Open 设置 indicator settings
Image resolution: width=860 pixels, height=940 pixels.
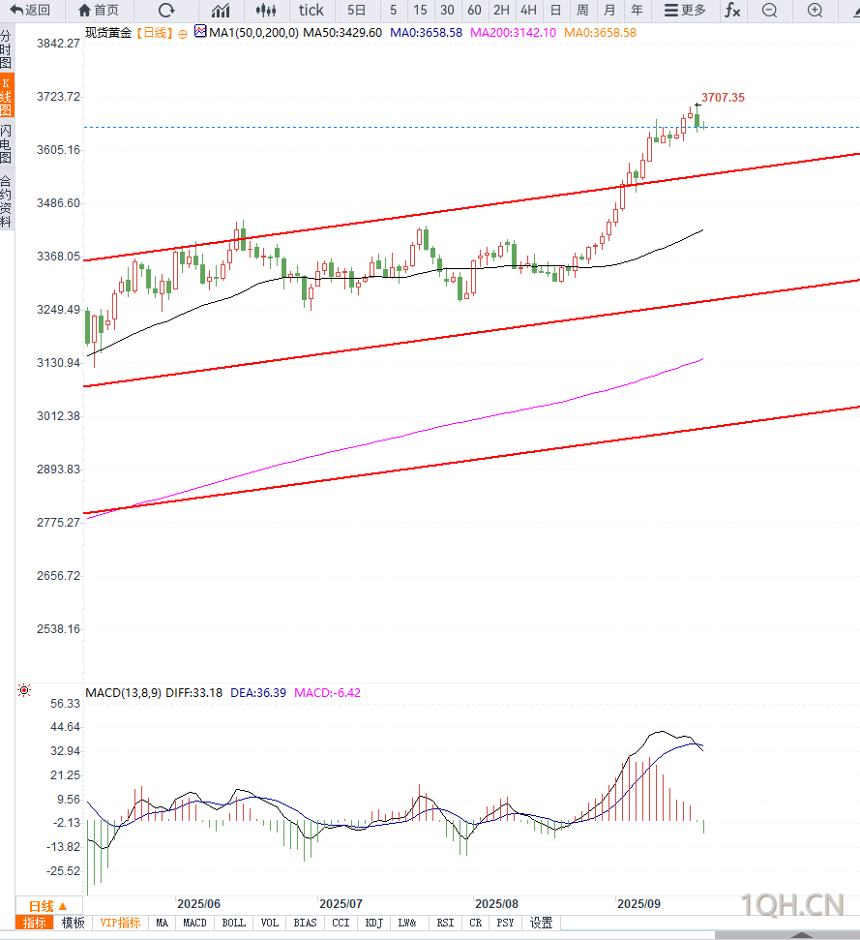click(541, 923)
